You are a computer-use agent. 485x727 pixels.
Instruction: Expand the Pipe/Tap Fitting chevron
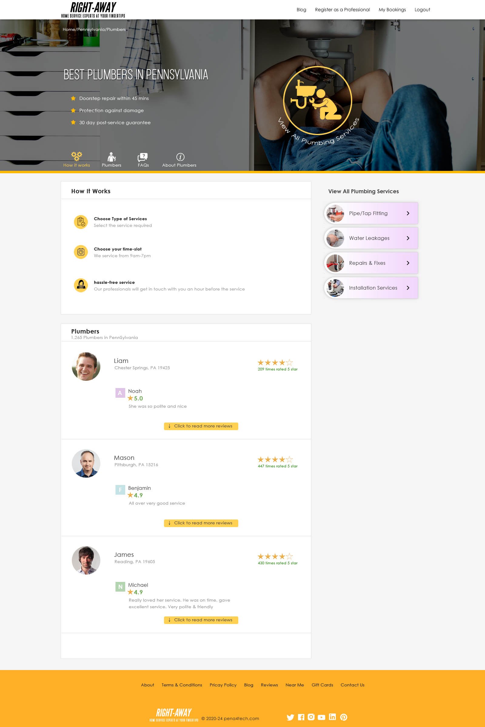click(x=408, y=213)
